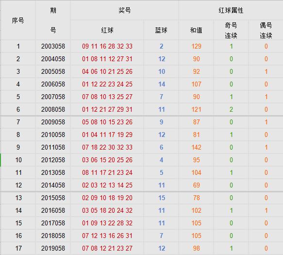283x255 pixels.
Task: Click the 奇号连续 column header
Action: [x=231, y=30]
